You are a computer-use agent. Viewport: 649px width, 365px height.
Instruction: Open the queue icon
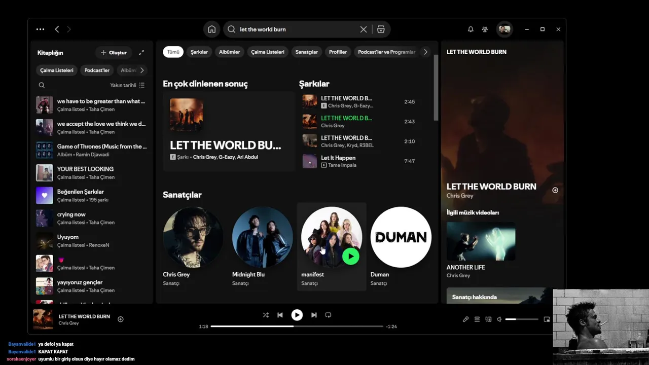(x=477, y=319)
